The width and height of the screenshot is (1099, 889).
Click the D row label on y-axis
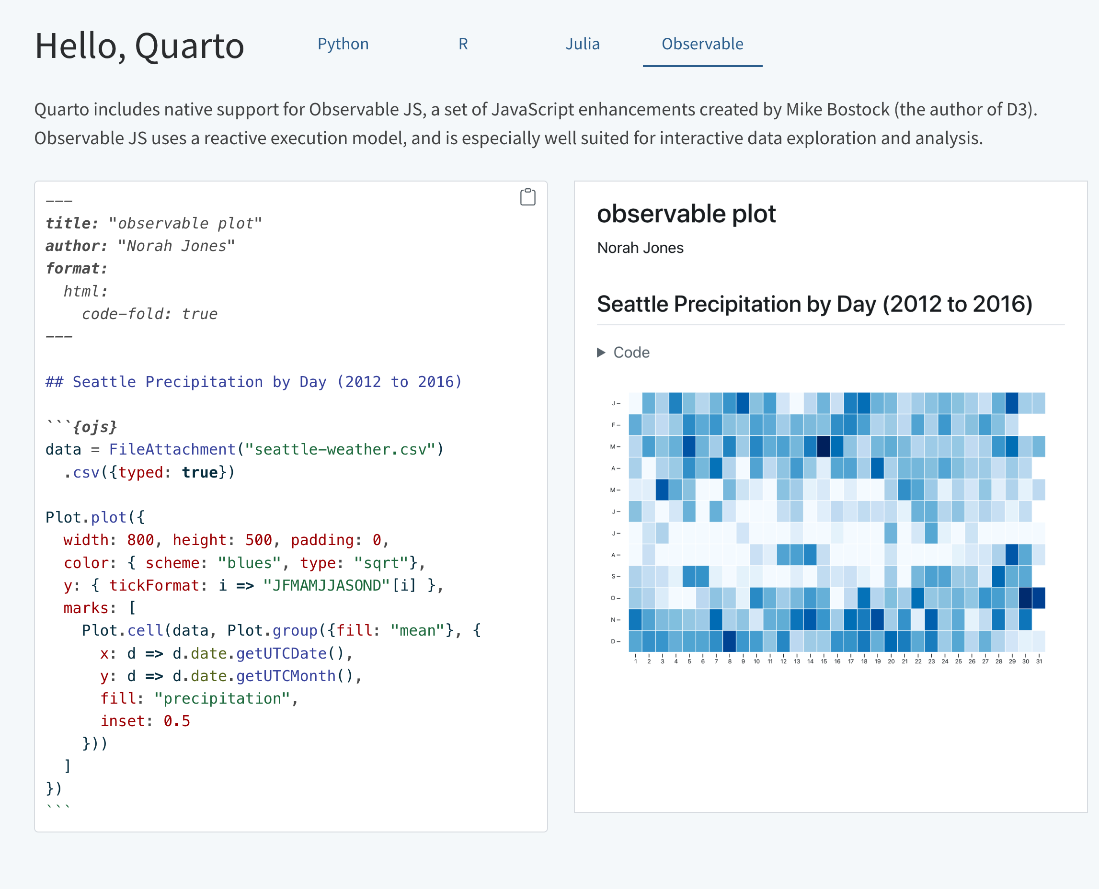(x=613, y=641)
